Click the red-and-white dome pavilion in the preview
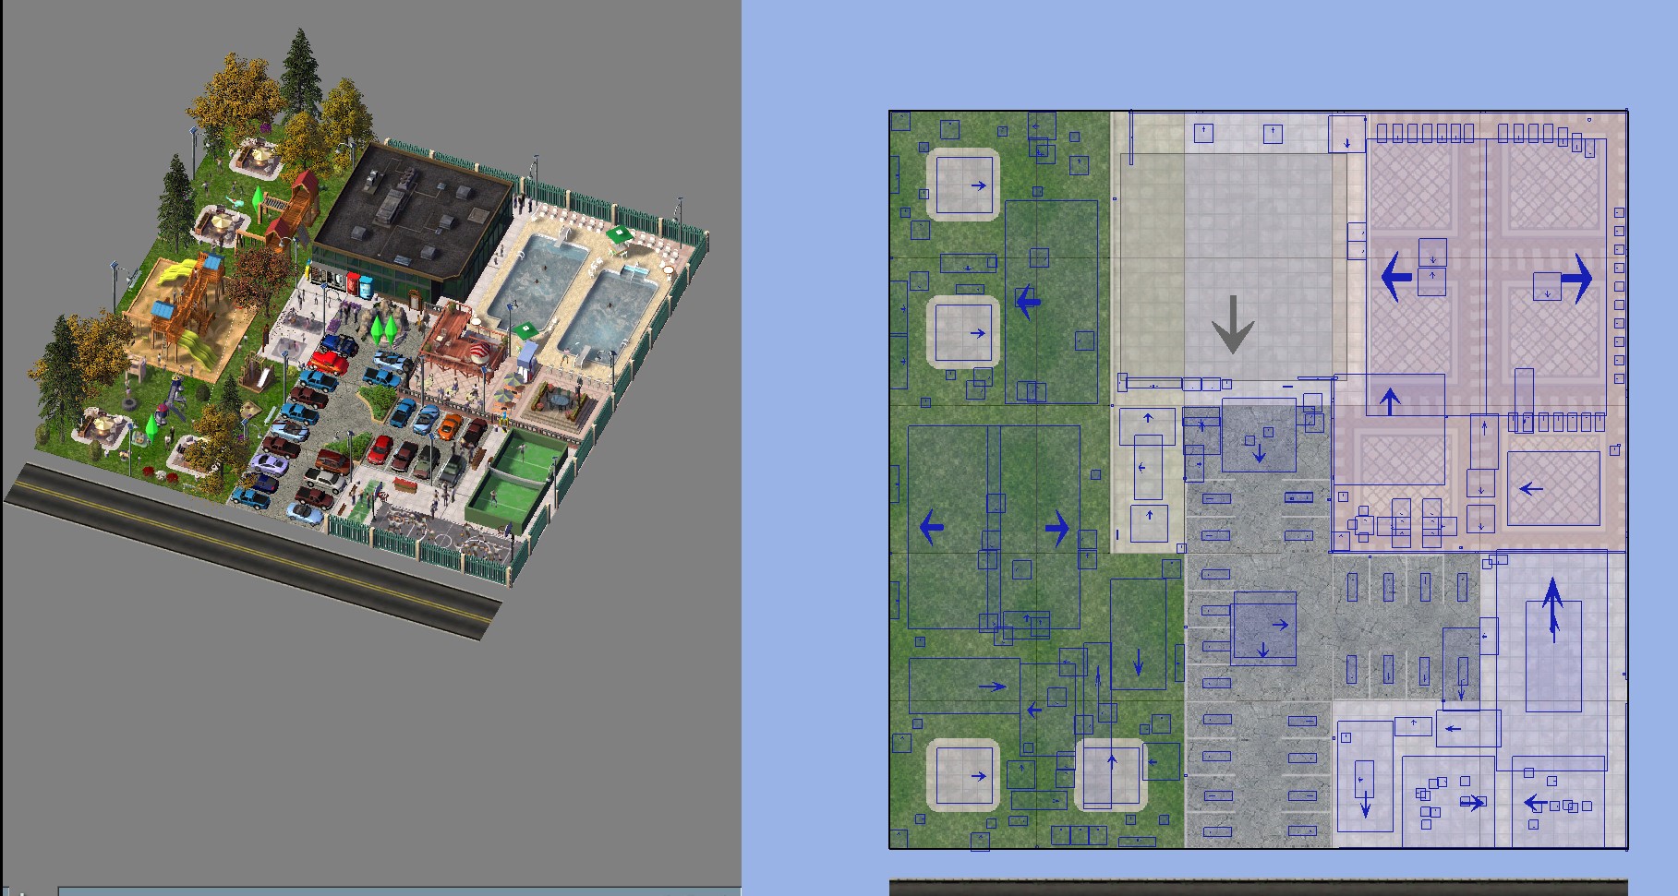Viewport: 1678px width, 896px height. click(479, 353)
